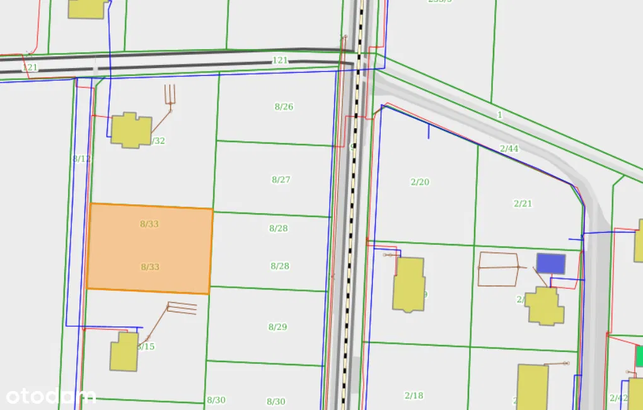
Task: Click parcel label 2/42
Action: coord(618,398)
